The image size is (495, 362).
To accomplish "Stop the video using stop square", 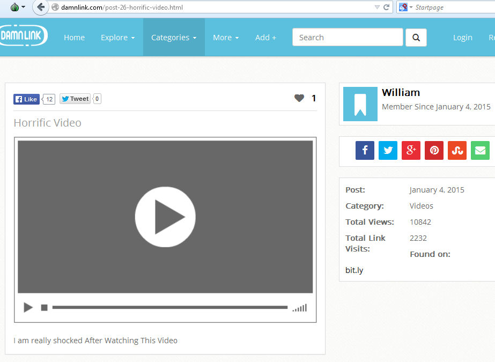I will pyautogui.click(x=45, y=307).
